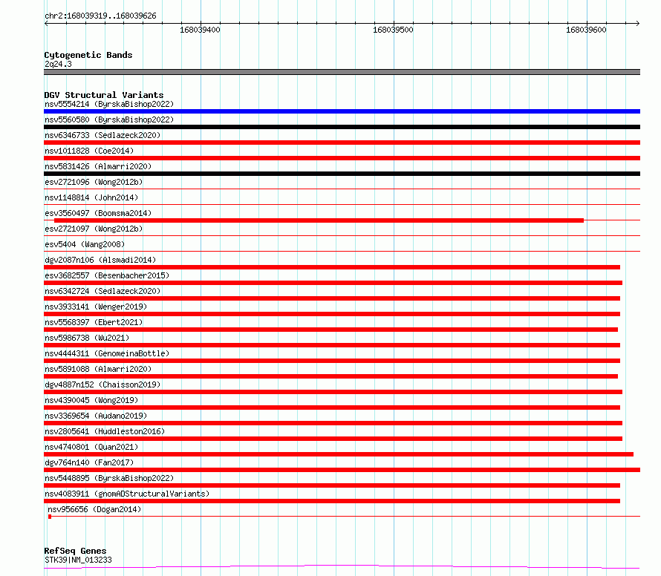The image size is (661, 576).
Task: Click nsv3369654 (Audano2019) label
Action: coord(96,416)
